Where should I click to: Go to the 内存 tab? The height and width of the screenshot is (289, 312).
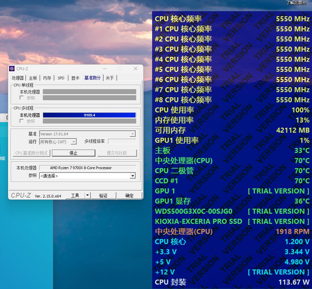click(47, 78)
